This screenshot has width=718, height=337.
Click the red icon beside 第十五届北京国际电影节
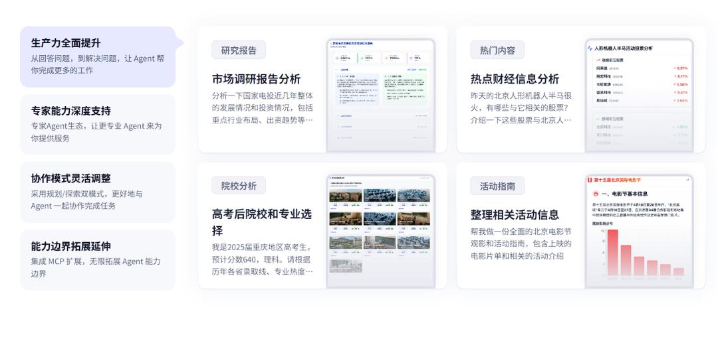point(589,180)
